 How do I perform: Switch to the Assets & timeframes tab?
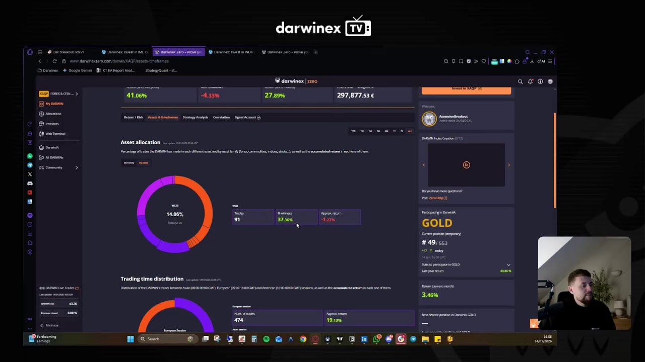tap(163, 117)
